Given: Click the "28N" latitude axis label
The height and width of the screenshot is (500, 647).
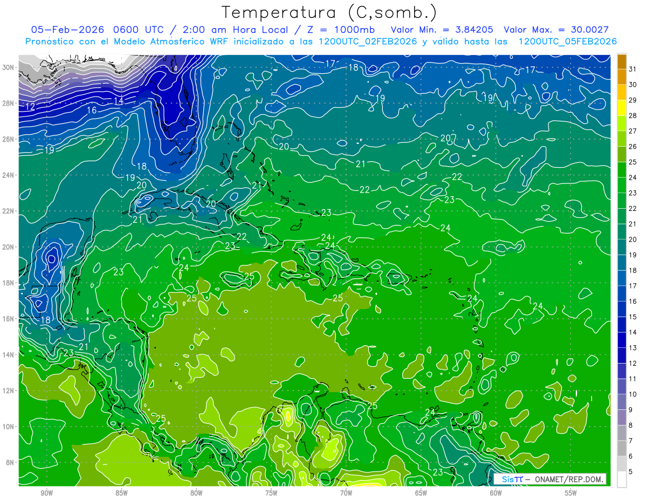Looking at the screenshot, I should [9, 103].
